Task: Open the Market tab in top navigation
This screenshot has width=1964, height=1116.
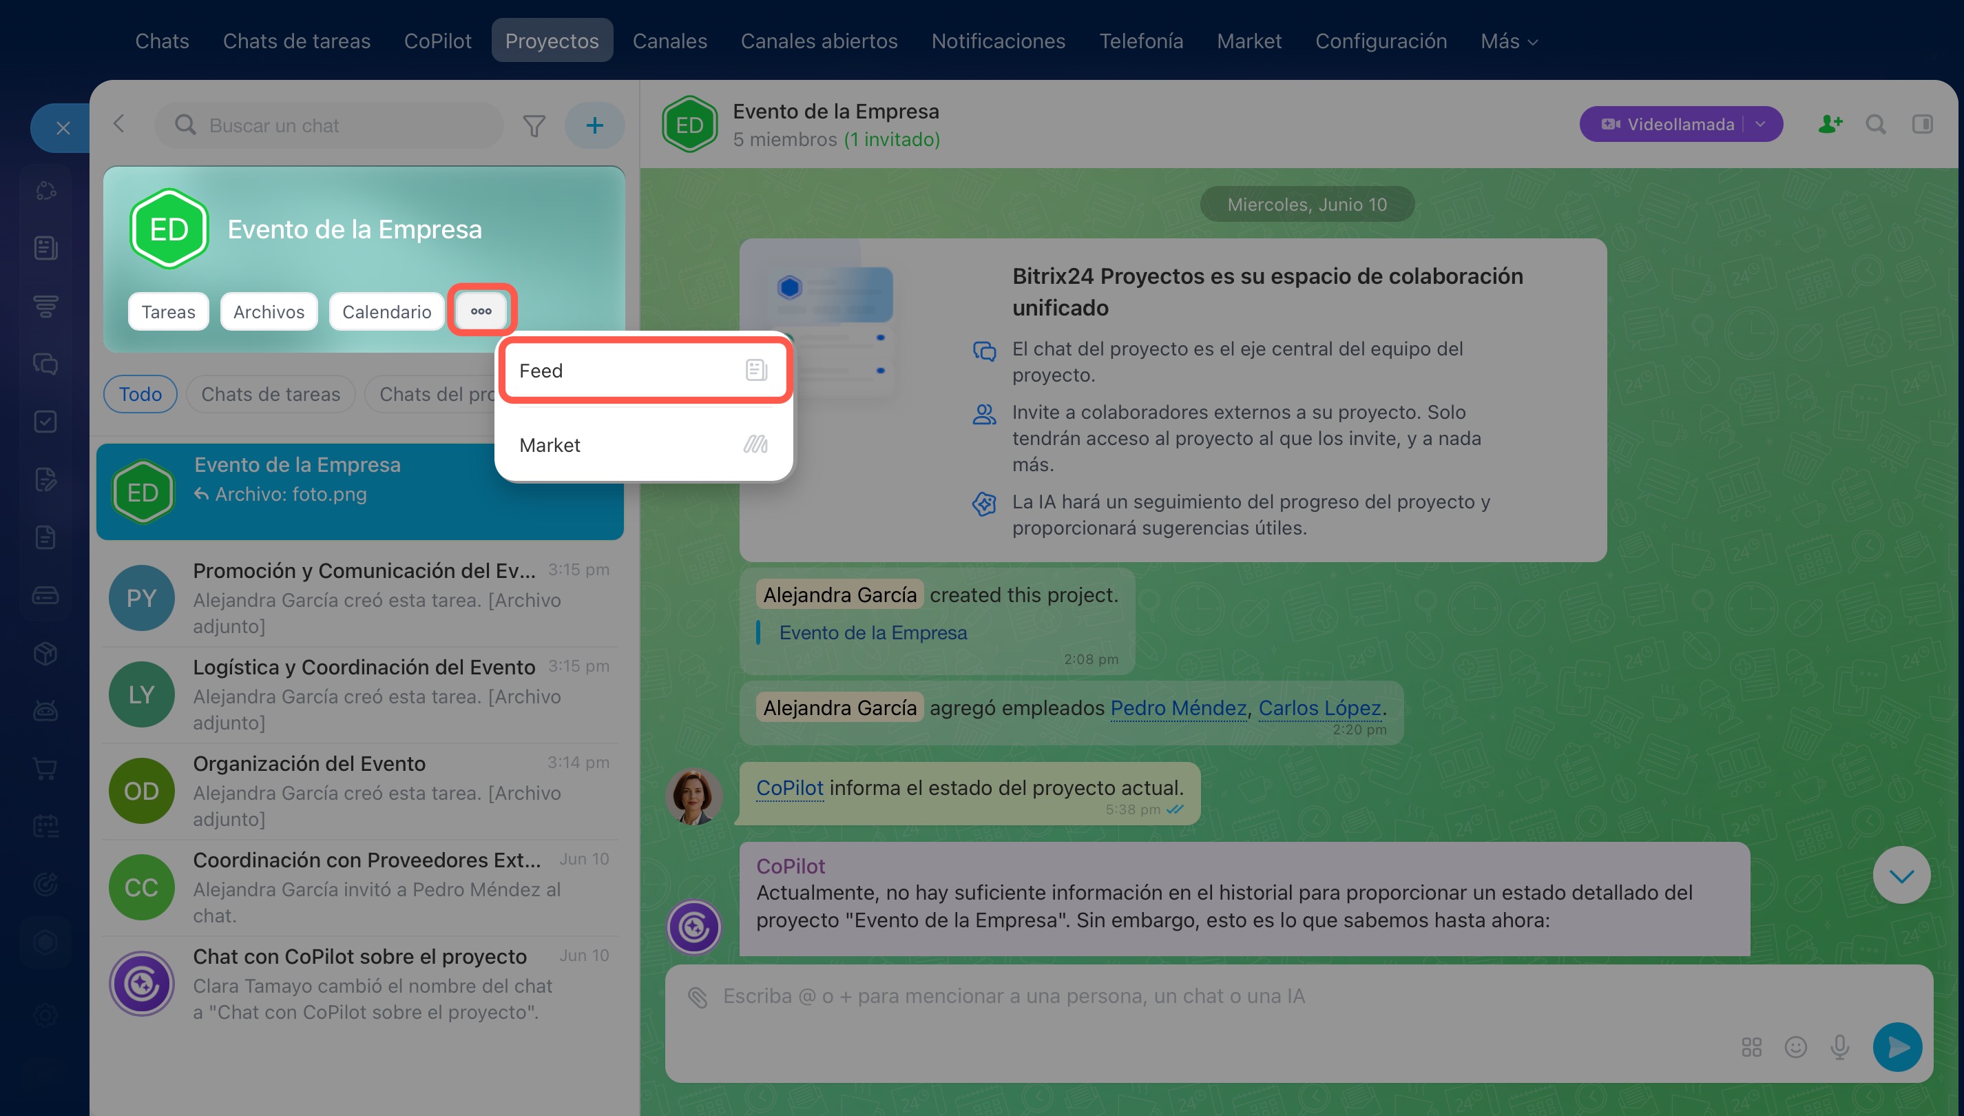Action: (1249, 41)
